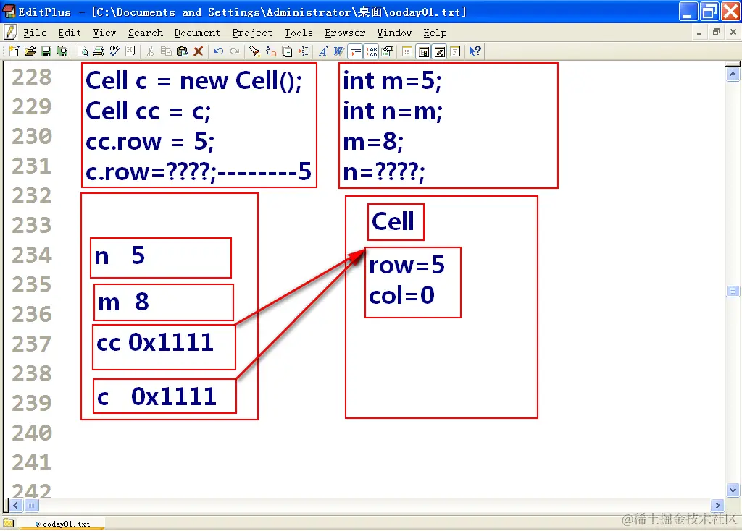Click the Replace (A to B) icon
742x531 pixels.
tap(271, 51)
